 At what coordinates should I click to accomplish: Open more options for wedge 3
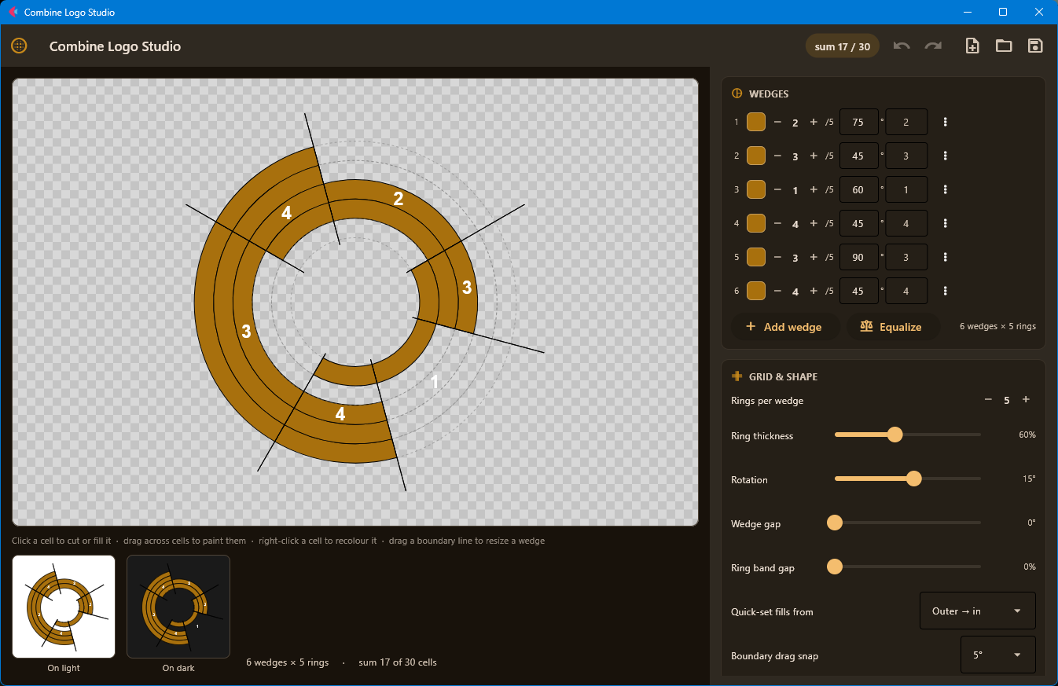pos(945,189)
